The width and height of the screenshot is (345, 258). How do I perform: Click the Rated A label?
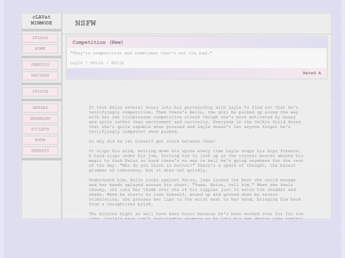click(312, 73)
